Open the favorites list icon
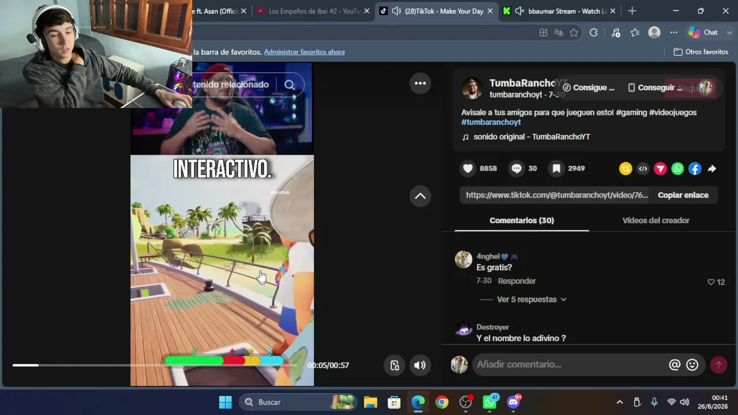Viewport: 738px width, 415px height. point(635,33)
